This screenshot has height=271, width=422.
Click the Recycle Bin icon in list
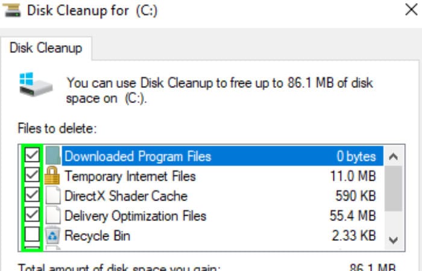[x=52, y=235]
